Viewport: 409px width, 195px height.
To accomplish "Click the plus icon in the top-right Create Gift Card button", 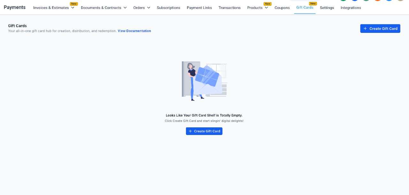I will point(365,29).
